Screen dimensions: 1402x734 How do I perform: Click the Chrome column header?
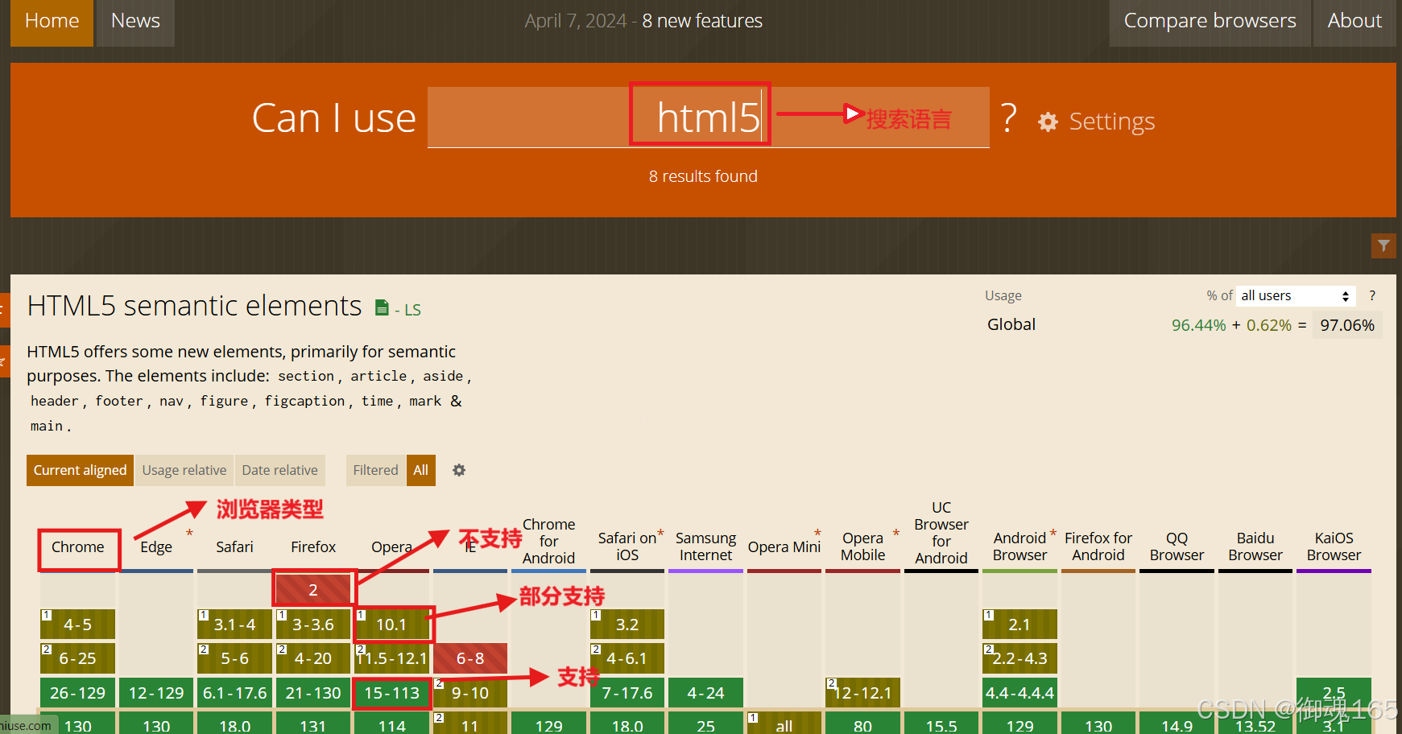tap(78, 547)
